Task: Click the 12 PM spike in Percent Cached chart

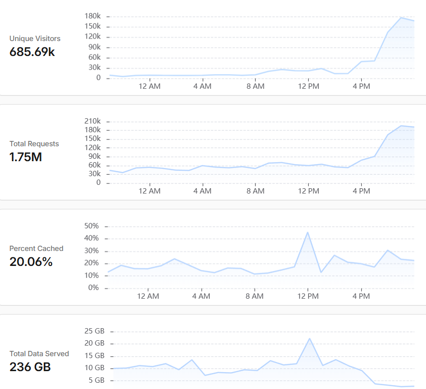Action: [x=307, y=233]
